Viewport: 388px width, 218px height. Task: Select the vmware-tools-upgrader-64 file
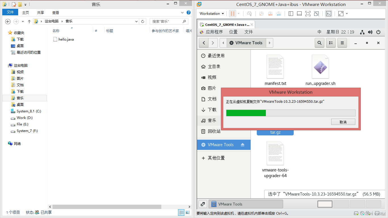point(275,160)
